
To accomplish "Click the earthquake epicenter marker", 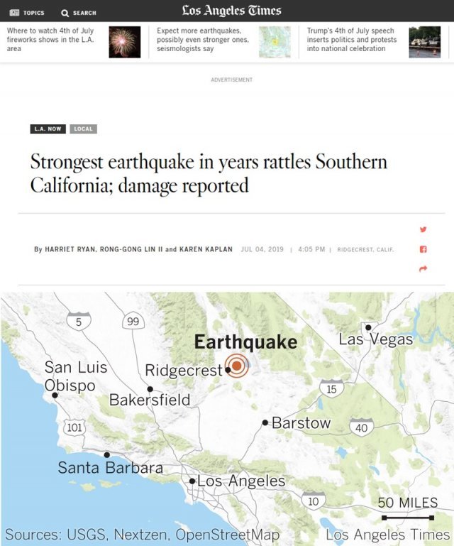I will (x=238, y=366).
